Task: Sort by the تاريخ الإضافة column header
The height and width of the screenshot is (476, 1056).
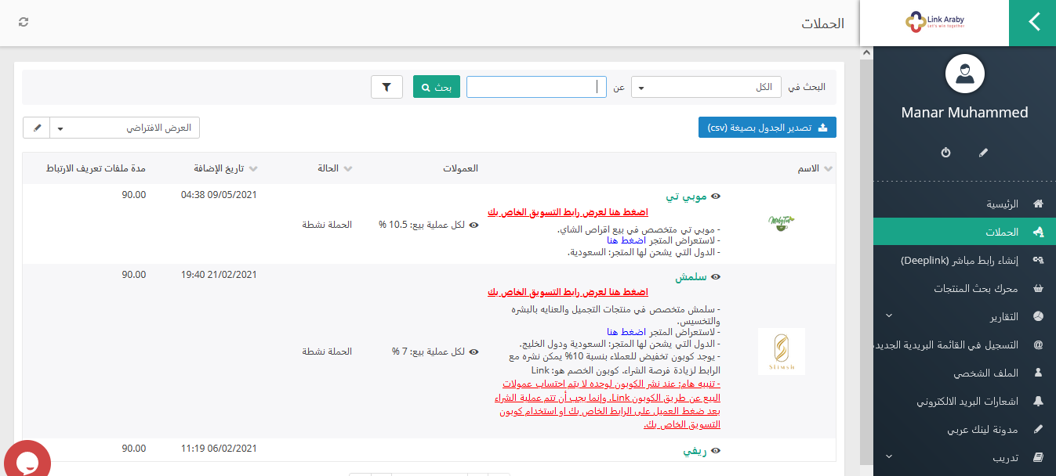Action: tap(220, 168)
